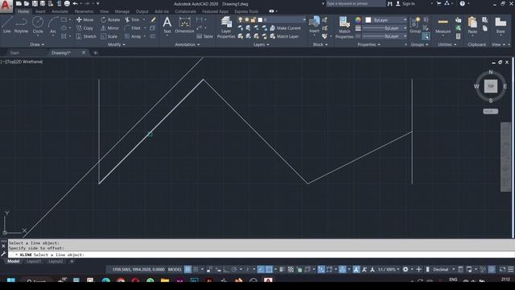515x290 pixels.
Task: Select the Circle tool
Action: [x=38, y=25]
